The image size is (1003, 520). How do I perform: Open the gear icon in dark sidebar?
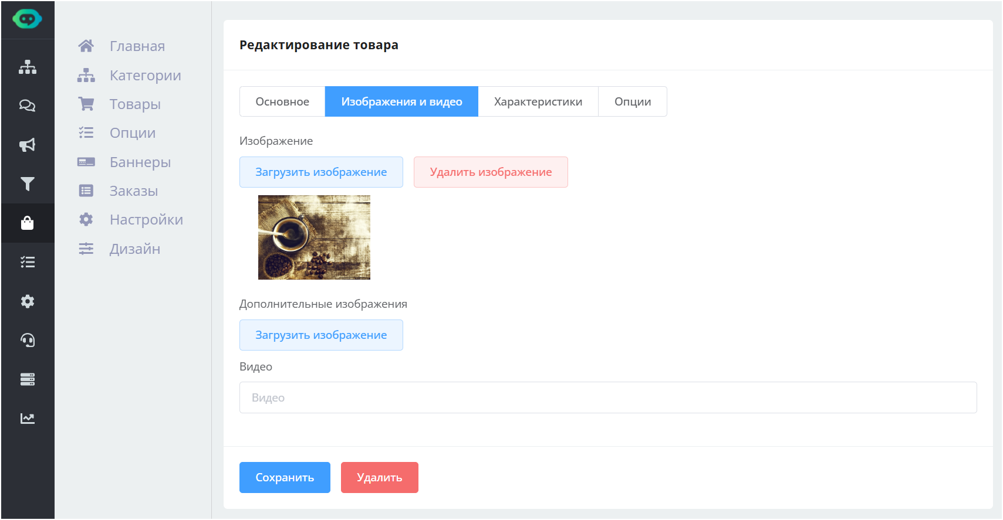tap(27, 301)
